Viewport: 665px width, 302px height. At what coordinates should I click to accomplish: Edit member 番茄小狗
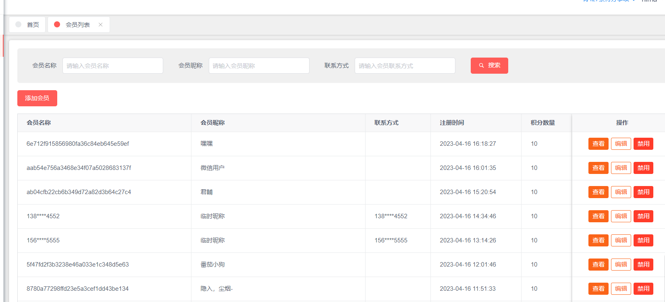(x=621, y=265)
